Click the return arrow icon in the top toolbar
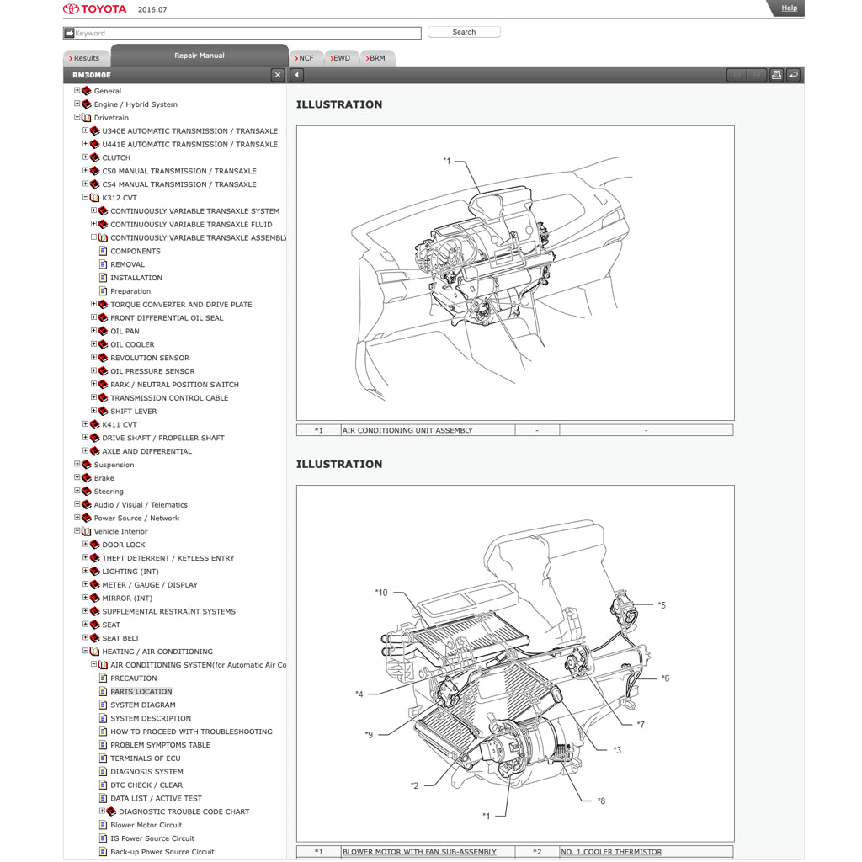The width and height of the screenshot is (862, 862). (x=794, y=75)
